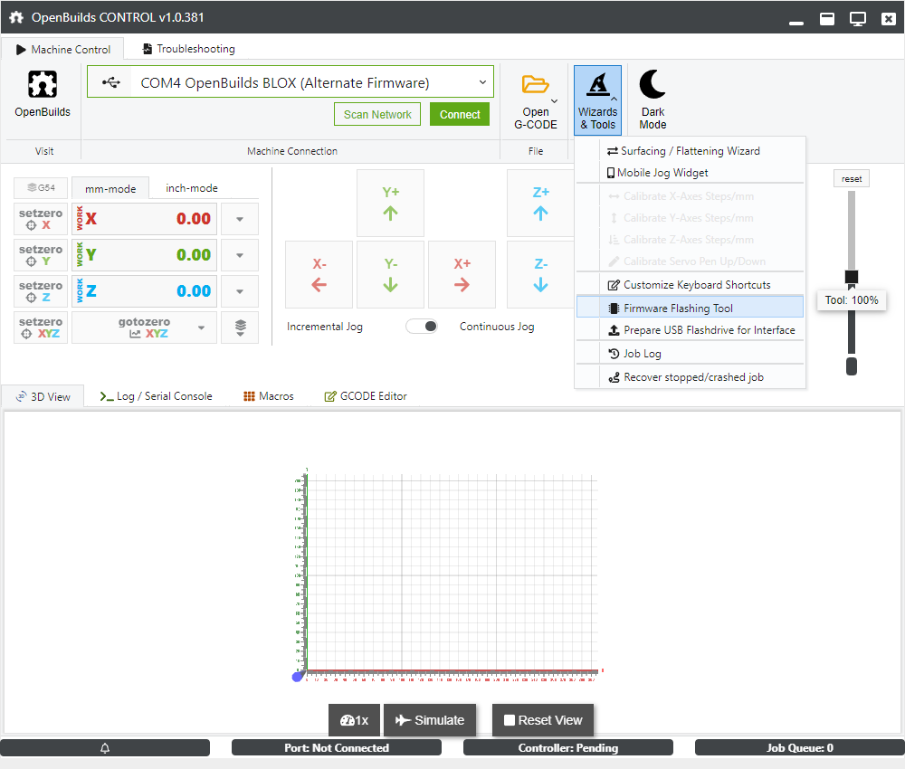
Task: Select inch-mode units
Action: tap(191, 188)
